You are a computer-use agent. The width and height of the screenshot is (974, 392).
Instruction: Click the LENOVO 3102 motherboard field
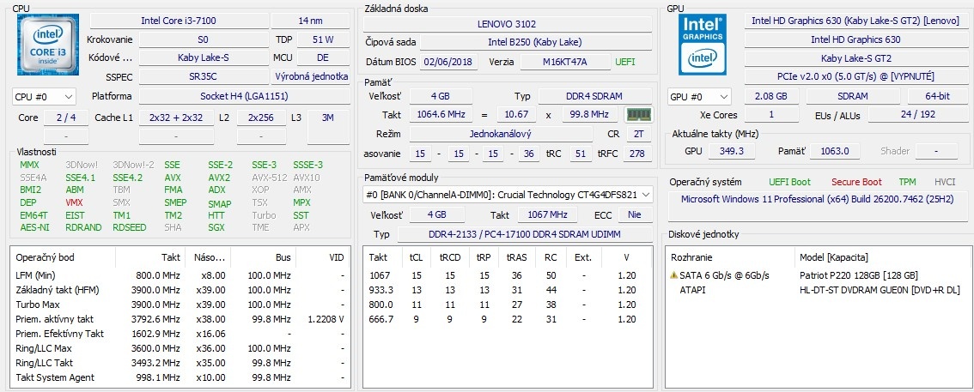(508, 24)
